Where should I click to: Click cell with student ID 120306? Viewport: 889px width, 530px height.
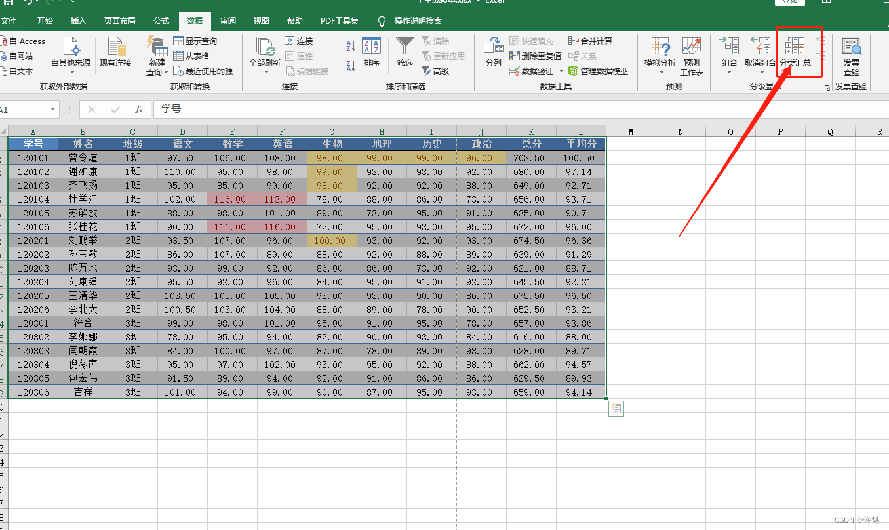[33, 392]
